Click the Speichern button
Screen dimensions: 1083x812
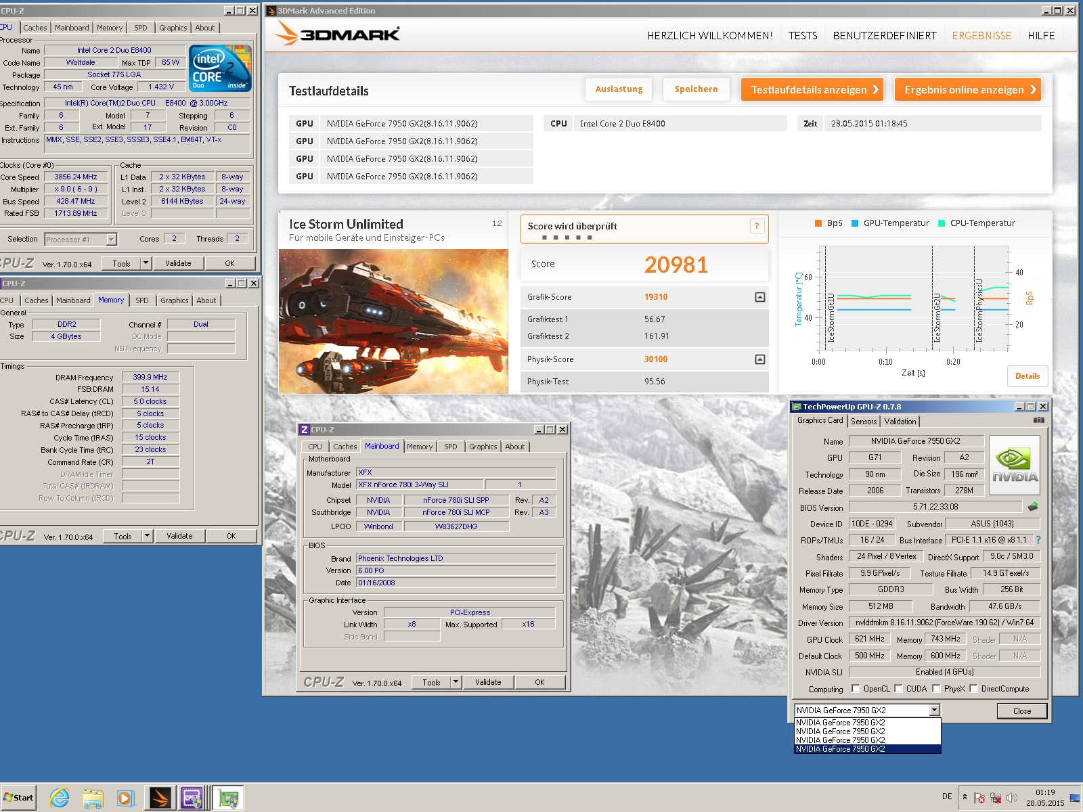pyautogui.click(x=696, y=89)
